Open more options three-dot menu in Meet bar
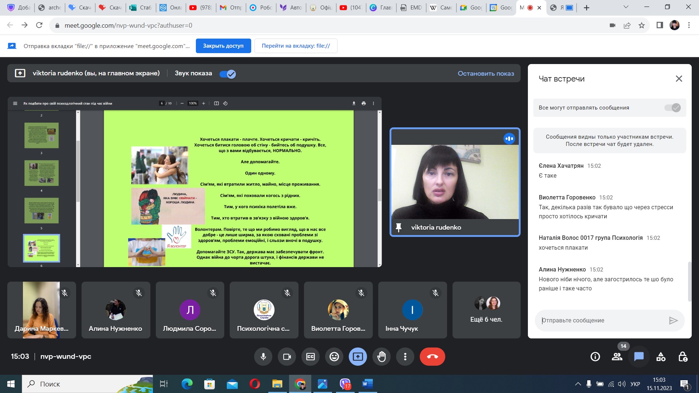This screenshot has width=699, height=393. tap(405, 357)
